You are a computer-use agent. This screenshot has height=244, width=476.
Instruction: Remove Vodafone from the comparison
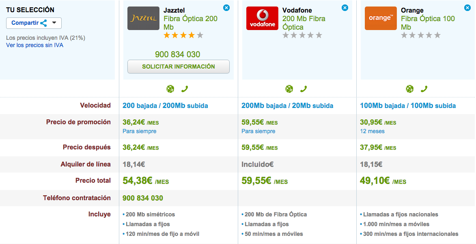(x=345, y=8)
